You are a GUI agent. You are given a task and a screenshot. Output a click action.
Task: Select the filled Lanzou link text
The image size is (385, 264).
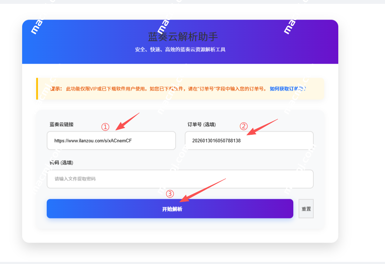click(92, 140)
